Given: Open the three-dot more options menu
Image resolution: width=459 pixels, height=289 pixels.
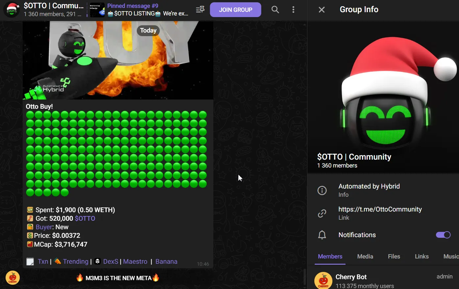Looking at the screenshot, I should click(293, 10).
